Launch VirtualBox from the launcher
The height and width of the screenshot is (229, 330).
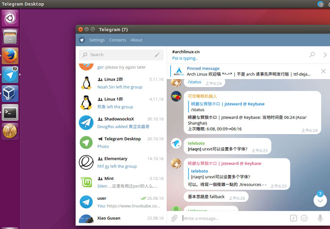pyautogui.click(x=10, y=94)
